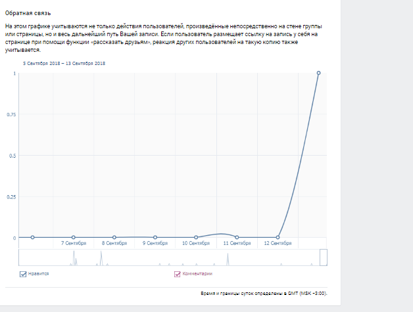413x312 pixels.
Task: Click the 10 Сентября axis label
Action: [196, 243]
